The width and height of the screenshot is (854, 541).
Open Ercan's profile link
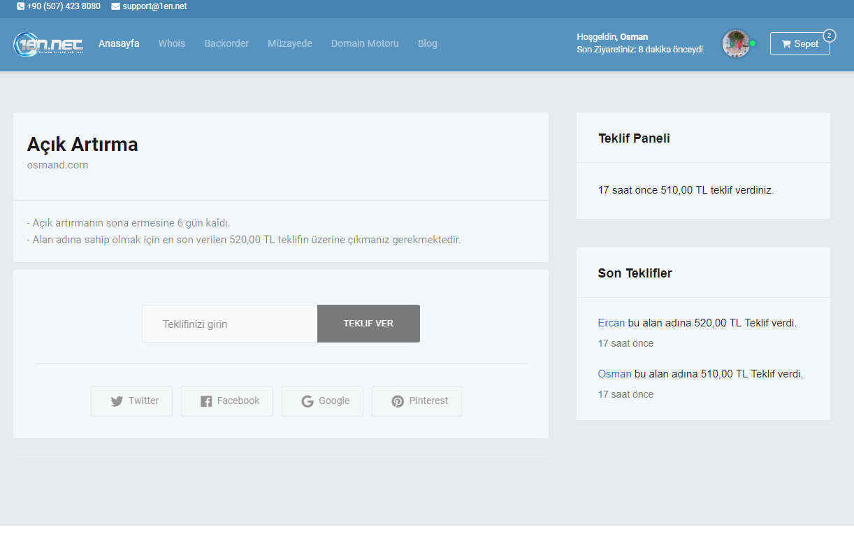611,323
